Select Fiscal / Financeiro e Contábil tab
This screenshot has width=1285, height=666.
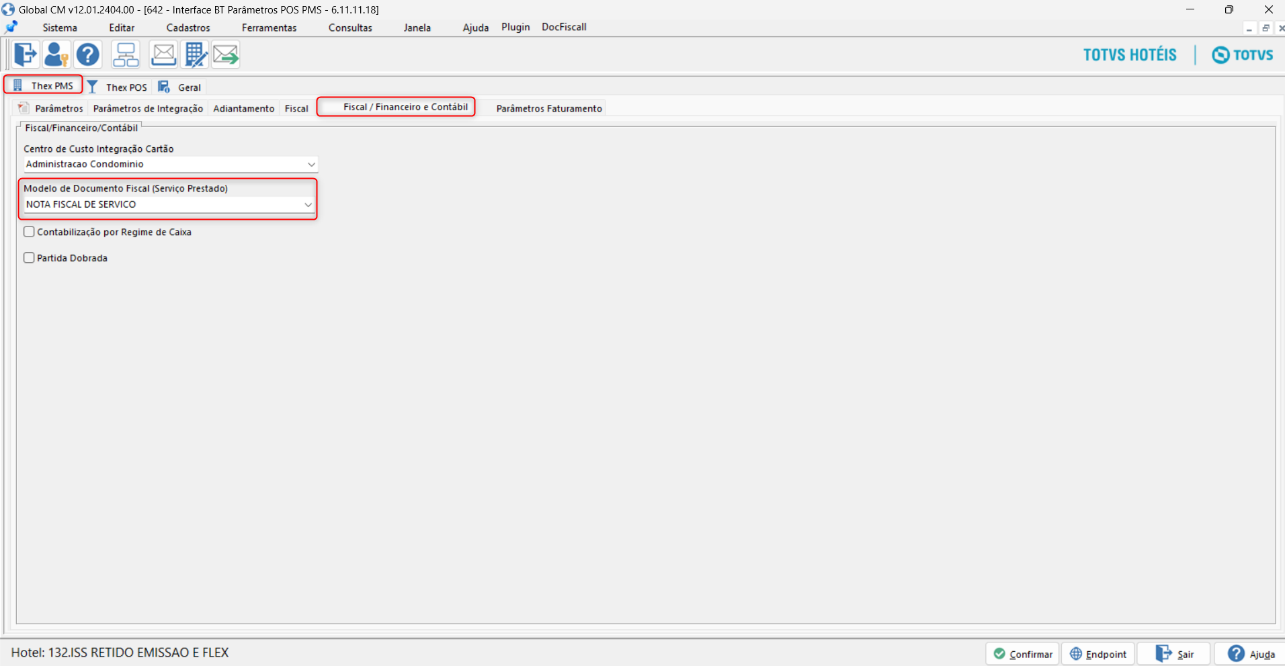tap(396, 107)
